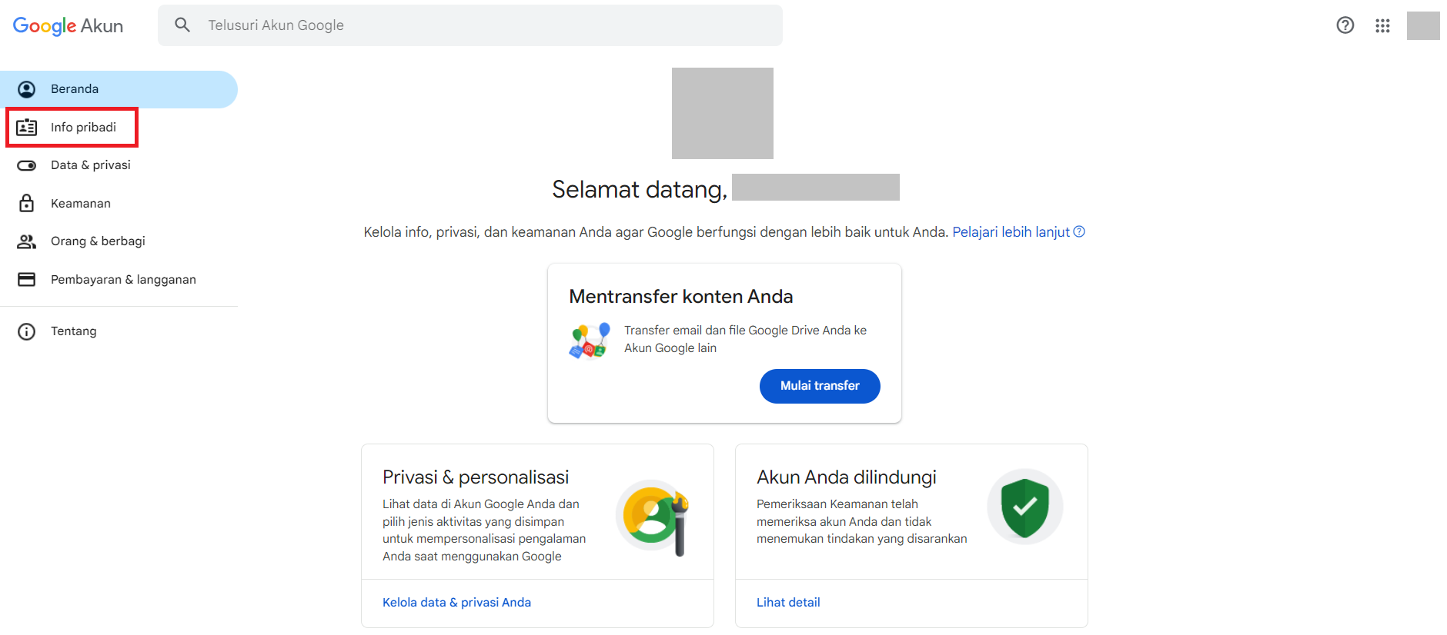Click the Info pribadi ID card icon

[27, 128]
